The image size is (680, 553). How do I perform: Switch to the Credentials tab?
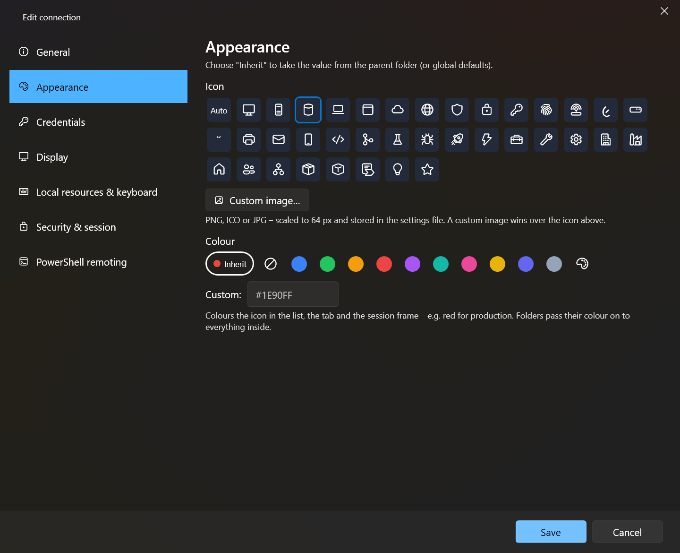click(x=98, y=122)
